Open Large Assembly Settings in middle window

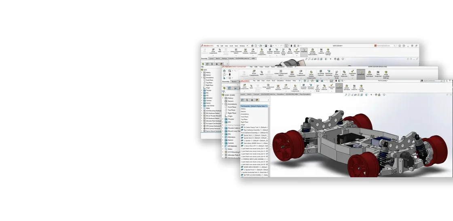386,74
